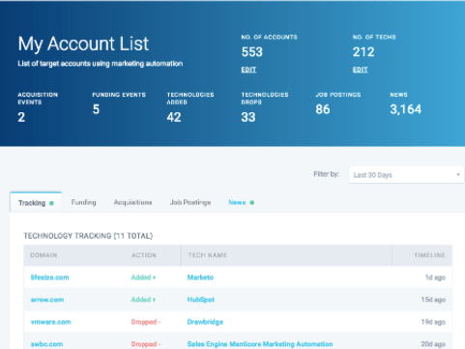Click the '1d ago' timeline value

point(435,277)
